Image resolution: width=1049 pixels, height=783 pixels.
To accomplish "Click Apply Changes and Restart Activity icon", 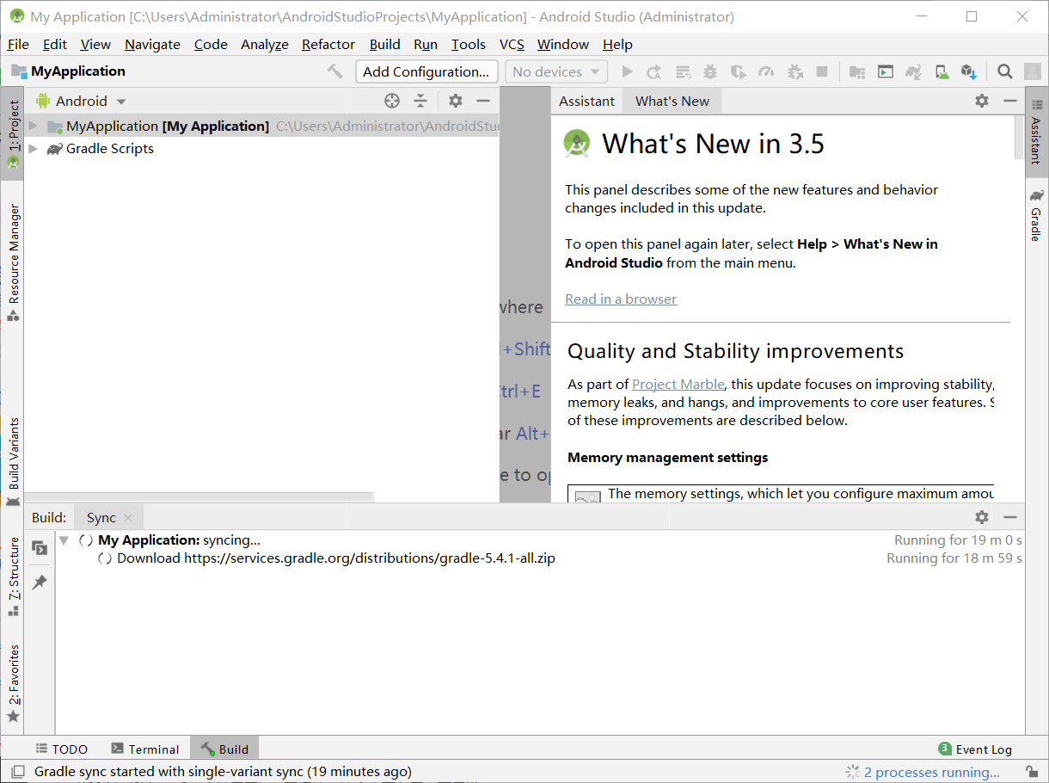I will tap(654, 72).
